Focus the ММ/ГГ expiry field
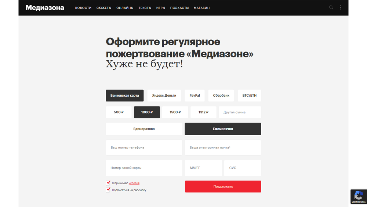 click(x=203, y=168)
